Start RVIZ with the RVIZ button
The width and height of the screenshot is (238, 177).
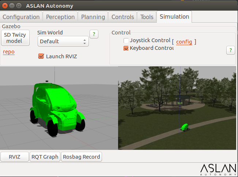(15, 157)
